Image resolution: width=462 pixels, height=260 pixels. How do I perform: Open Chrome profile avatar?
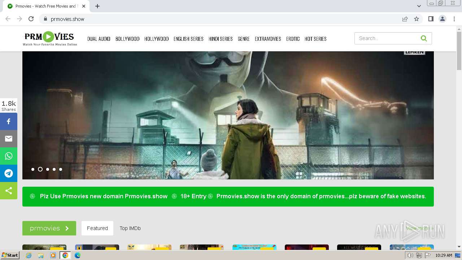[443, 19]
